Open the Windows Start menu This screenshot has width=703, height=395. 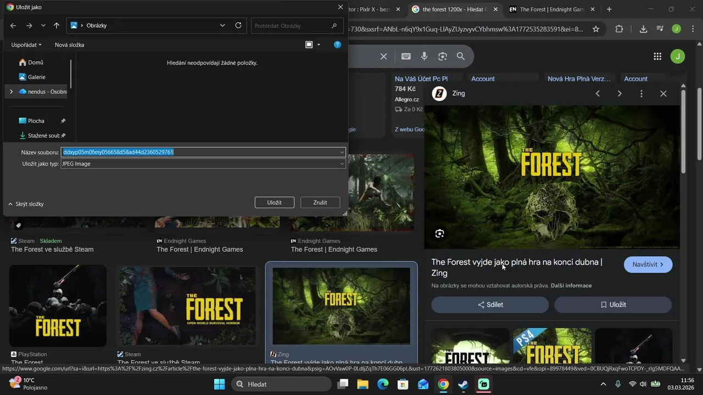(219, 384)
